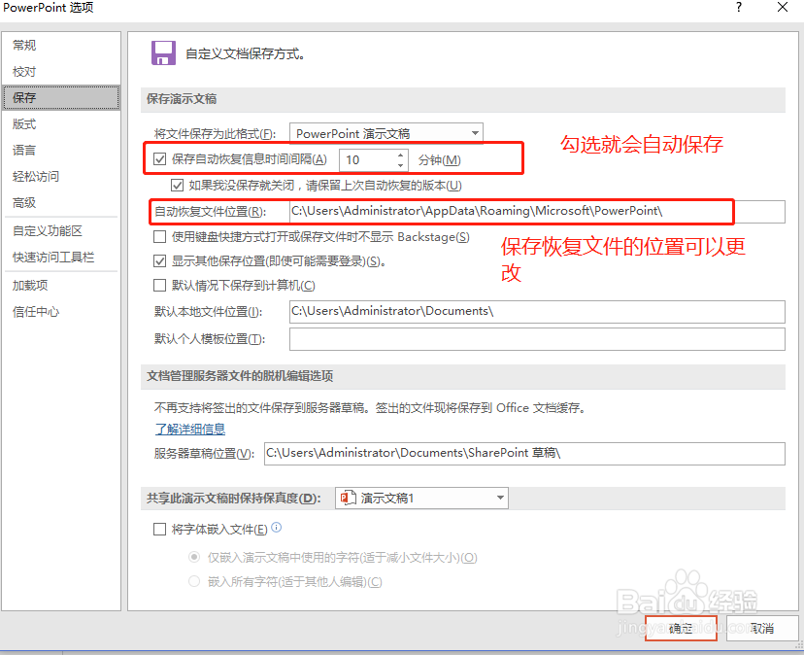Switch to the 常规 options category
804x655 pixels.
(x=23, y=45)
